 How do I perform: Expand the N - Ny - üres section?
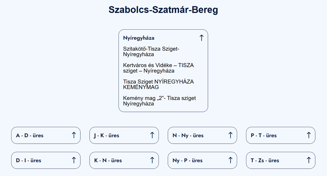pos(188,135)
